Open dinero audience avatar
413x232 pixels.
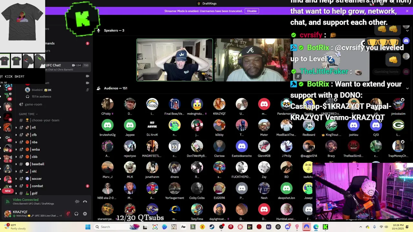(175, 167)
